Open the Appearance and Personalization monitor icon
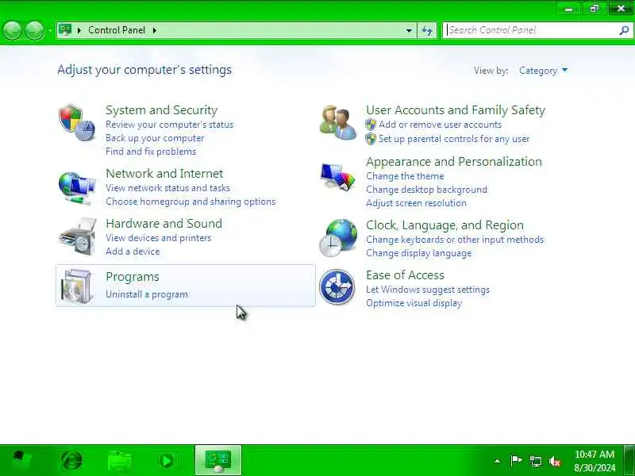 338,177
